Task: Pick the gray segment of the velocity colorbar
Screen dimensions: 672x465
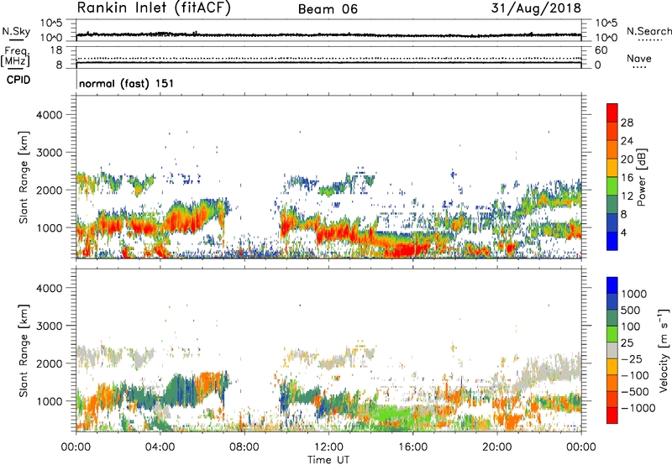Action: coord(612,351)
